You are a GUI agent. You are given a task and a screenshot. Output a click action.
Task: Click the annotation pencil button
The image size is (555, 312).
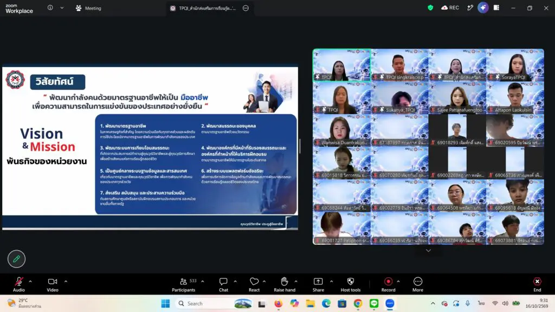pyautogui.click(x=16, y=259)
